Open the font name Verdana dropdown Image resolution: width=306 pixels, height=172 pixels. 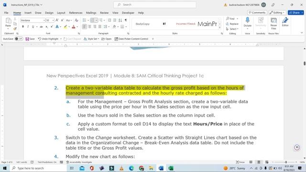pyautogui.click(x=44, y=20)
